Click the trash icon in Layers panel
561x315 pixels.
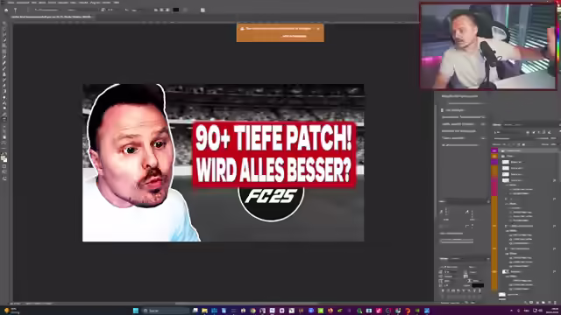[555, 303]
